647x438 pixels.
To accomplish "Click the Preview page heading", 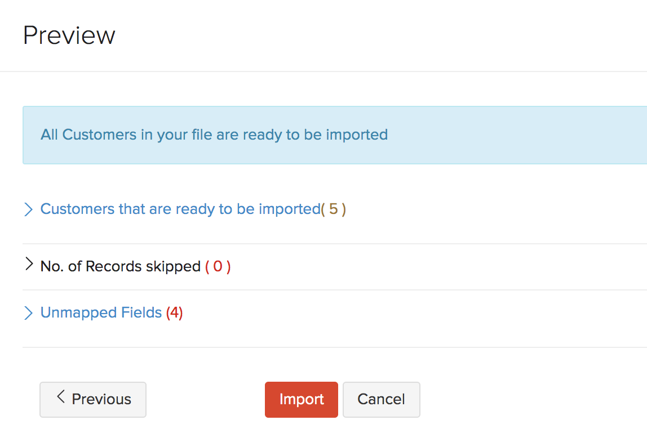I will click(69, 35).
